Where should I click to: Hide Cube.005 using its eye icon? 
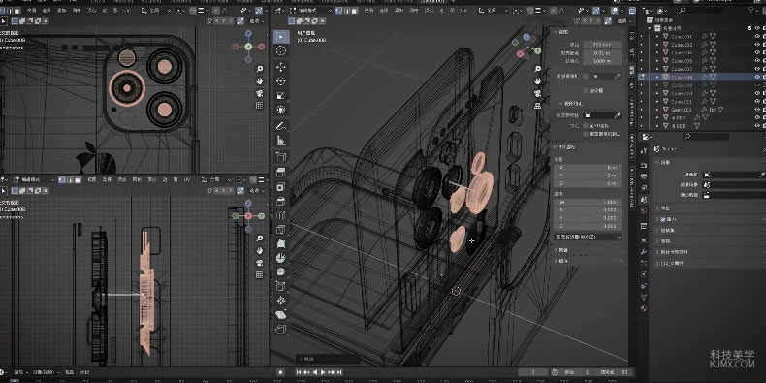[x=757, y=61]
